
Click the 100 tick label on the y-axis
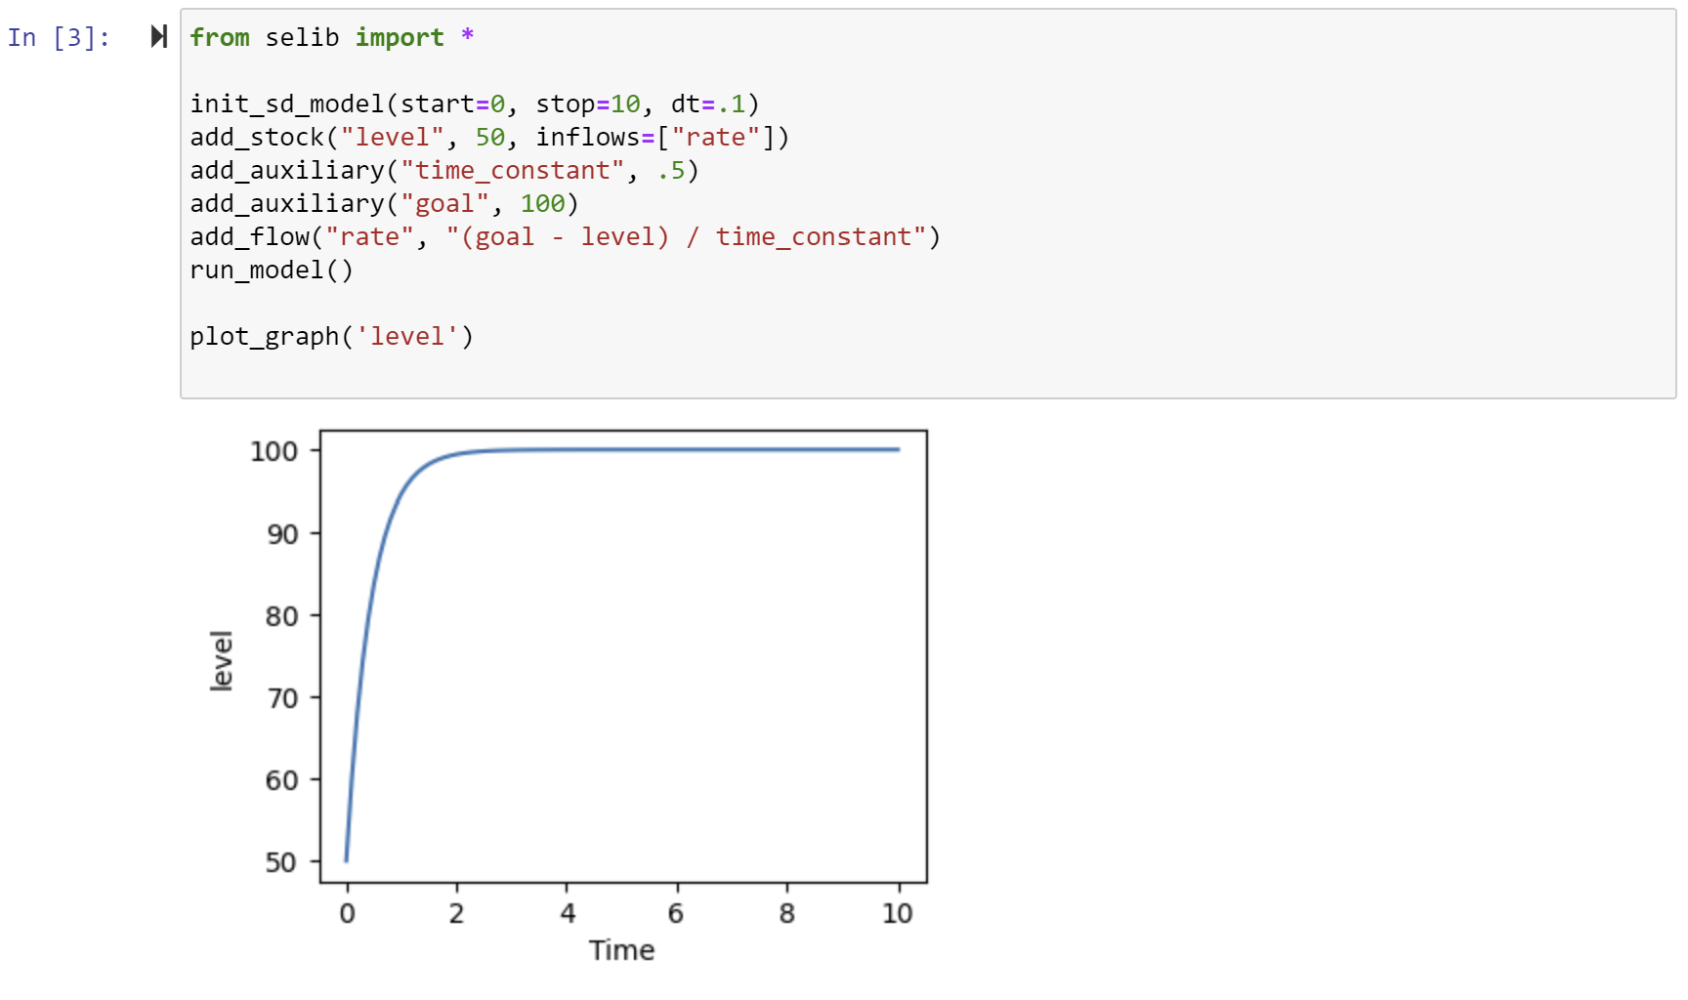(x=274, y=451)
